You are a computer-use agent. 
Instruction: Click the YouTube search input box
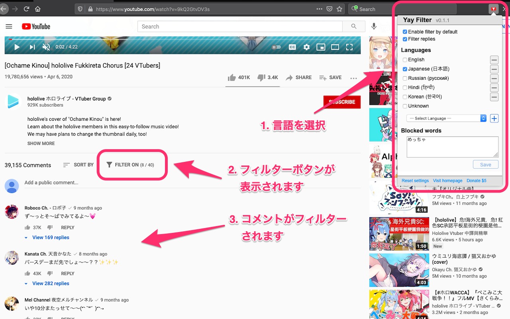tap(240, 27)
